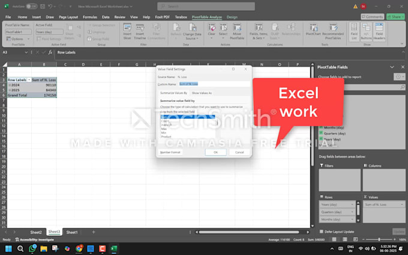Click the Save icon in title bar
Image resolution: width=408 pixels, height=255 pixels.
coord(43,6)
